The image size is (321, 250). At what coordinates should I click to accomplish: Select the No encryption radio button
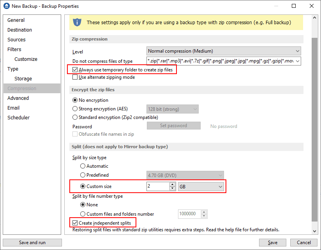point(75,100)
